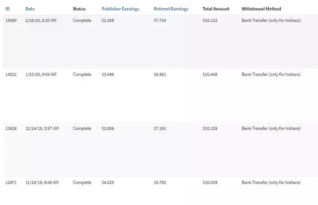The height and width of the screenshot is (205, 318).
Task: Sort by Referral Earnings header
Action: 170,9
